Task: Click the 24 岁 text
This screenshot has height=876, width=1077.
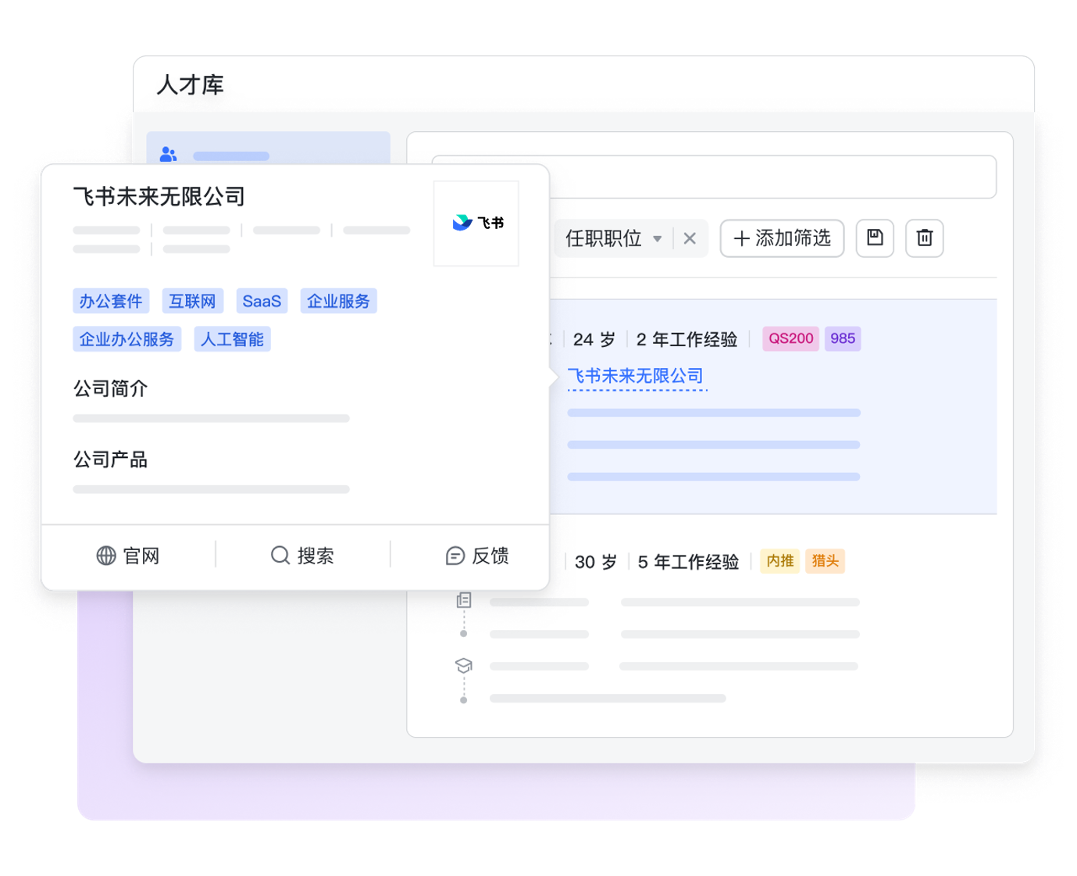Action: pos(594,339)
